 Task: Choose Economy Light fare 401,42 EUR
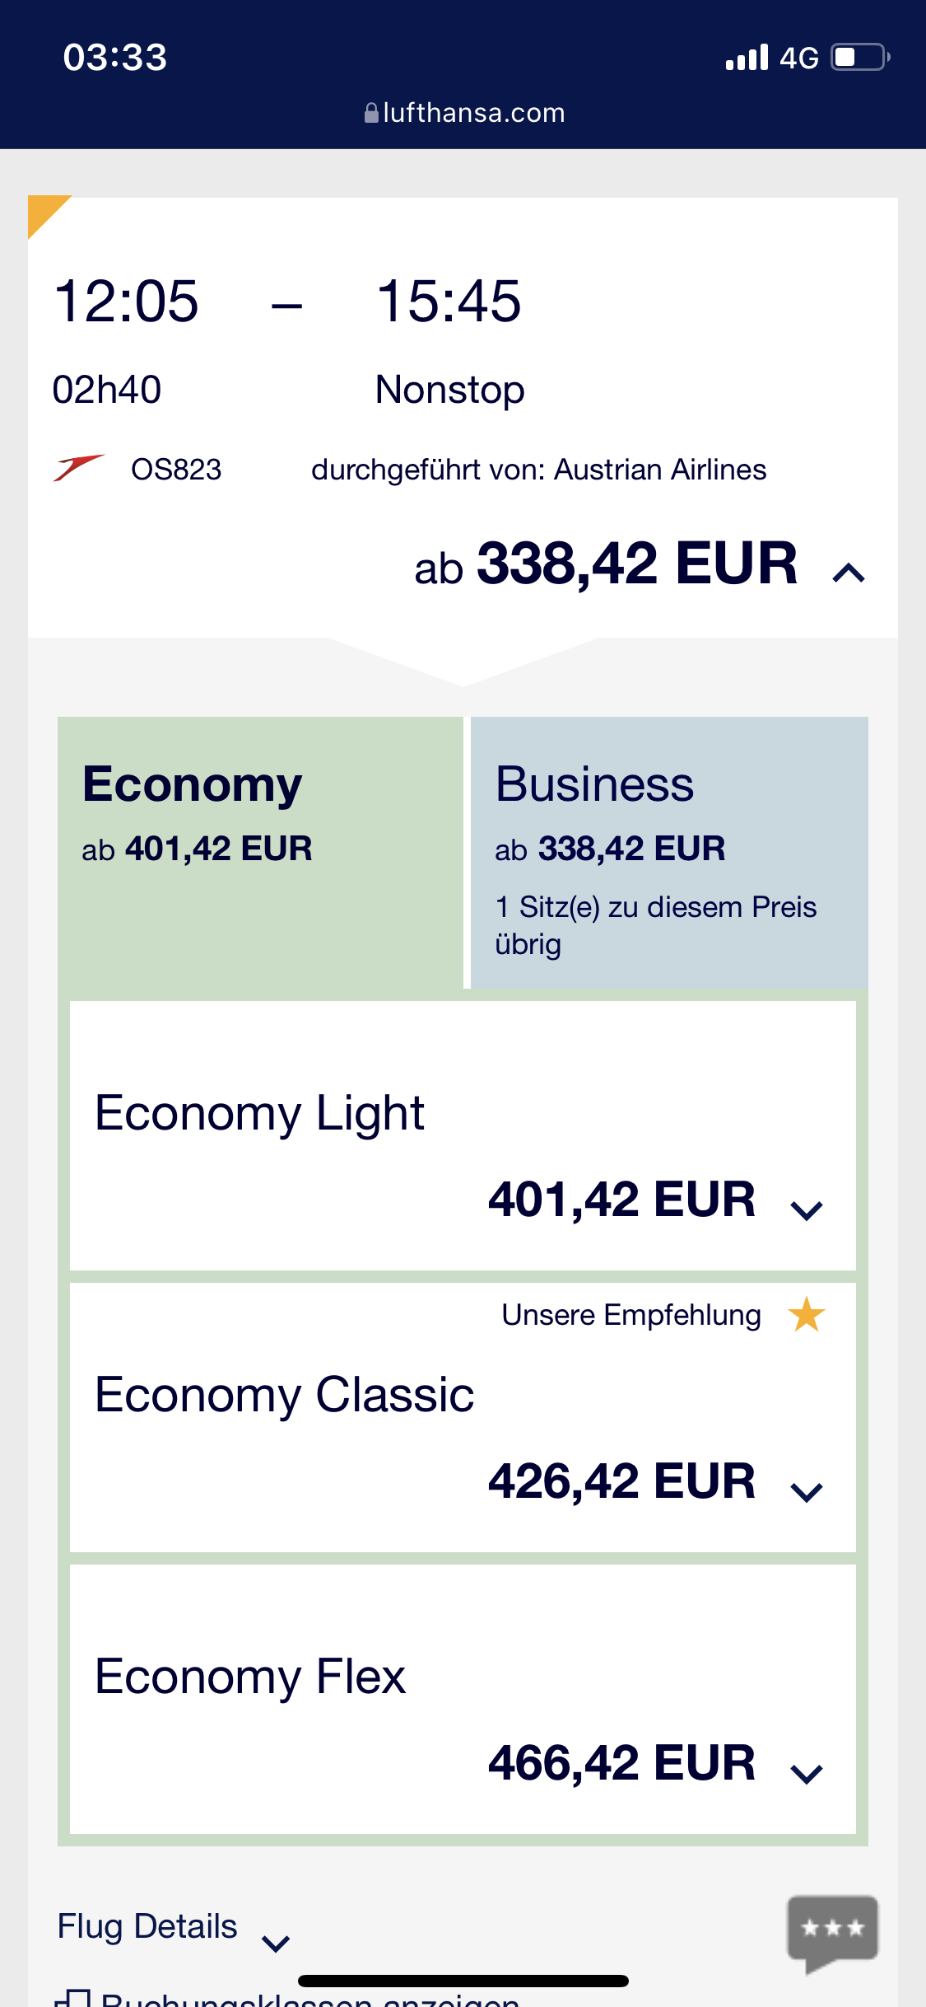pos(621,1199)
